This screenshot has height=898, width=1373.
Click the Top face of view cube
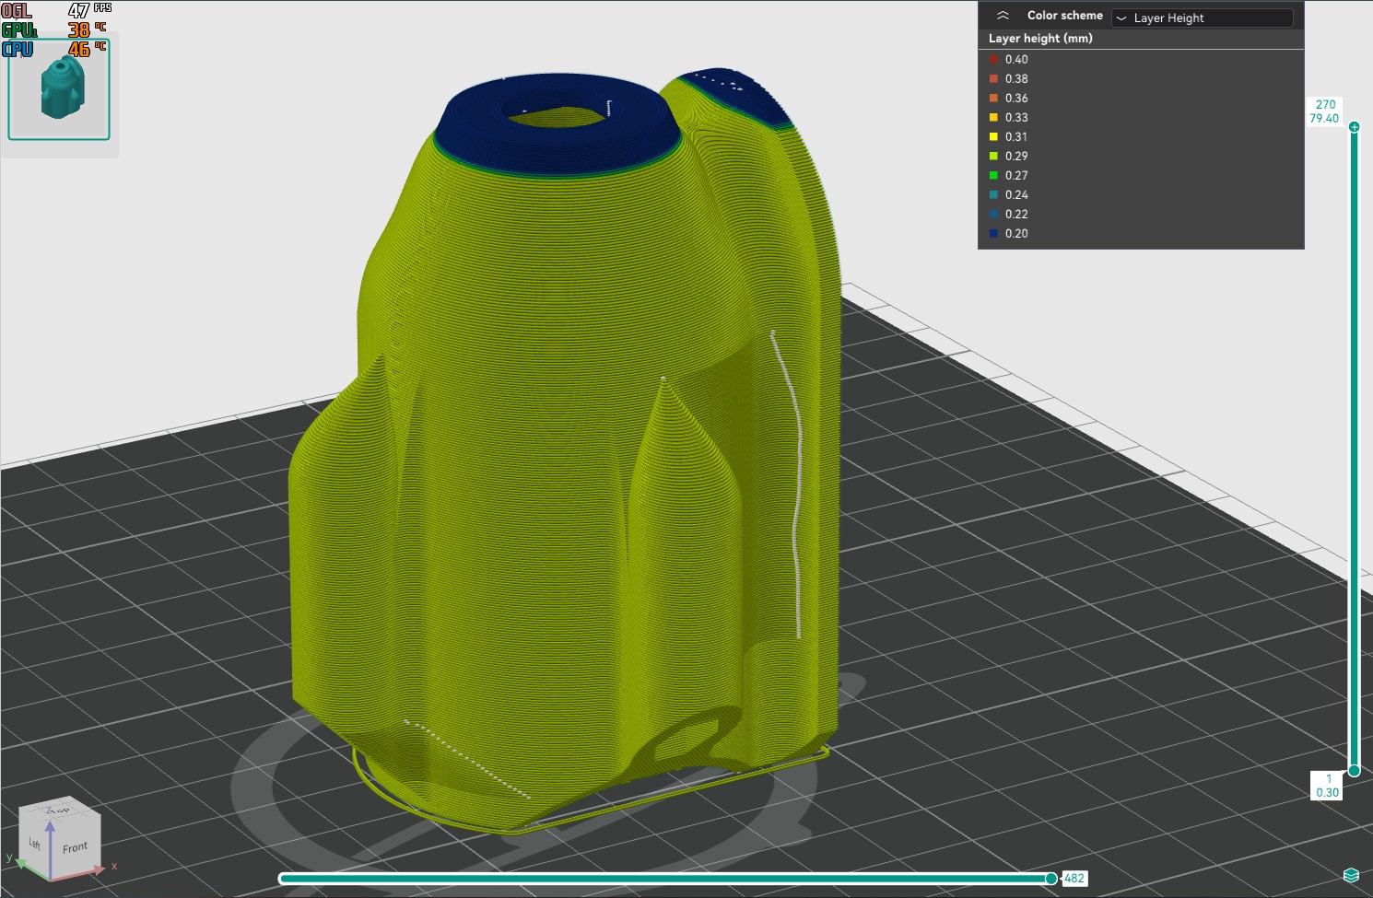click(x=59, y=809)
